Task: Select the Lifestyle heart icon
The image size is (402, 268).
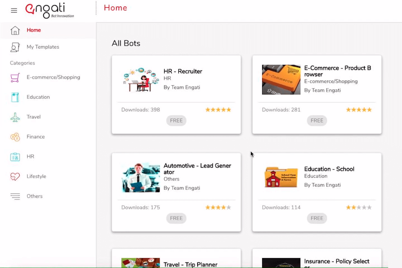Action: (15, 176)
